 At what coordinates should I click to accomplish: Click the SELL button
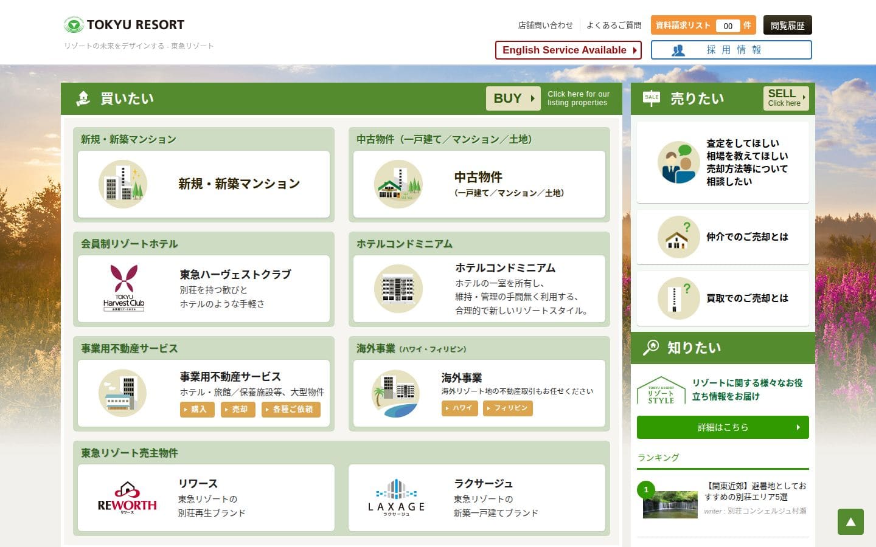point(786,98)
